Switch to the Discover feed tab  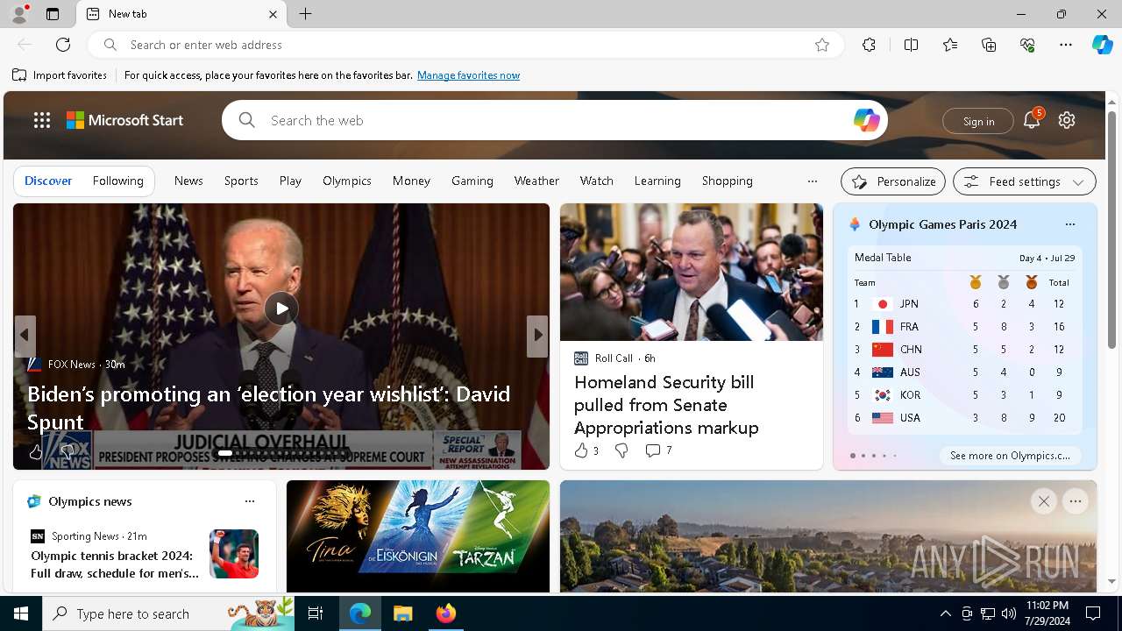(x=48, y=181)
